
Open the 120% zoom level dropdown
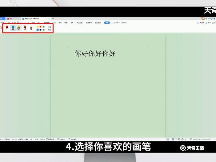[x=195, y=139]
